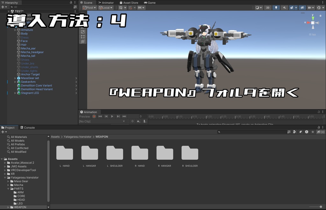The width and height of the screenshot is (326, 210).
Task: Click Assets breadcrumb in path
Action: [x=55, y=137]
